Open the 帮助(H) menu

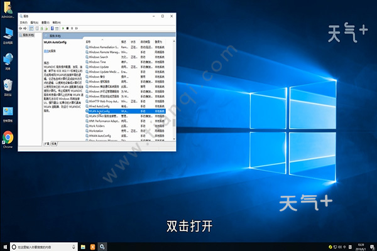click(57, 23)
